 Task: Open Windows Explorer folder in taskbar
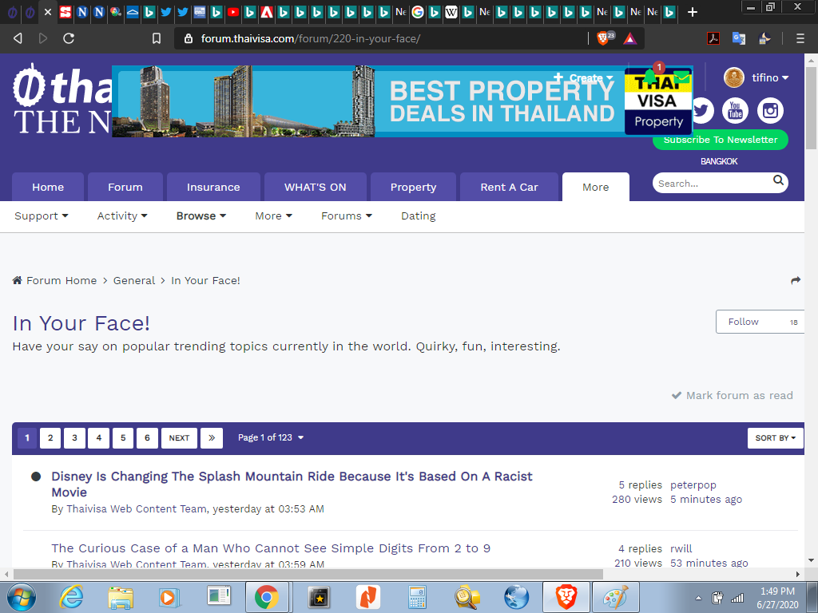(x=121, y=597)
